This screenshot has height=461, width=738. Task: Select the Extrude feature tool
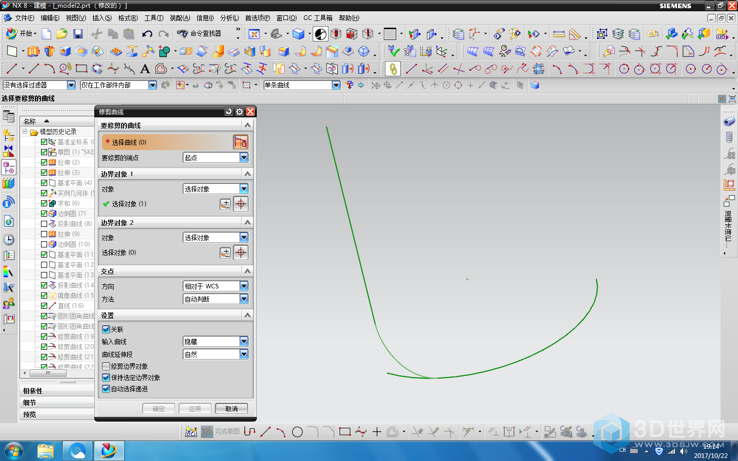tap(33, 51)
